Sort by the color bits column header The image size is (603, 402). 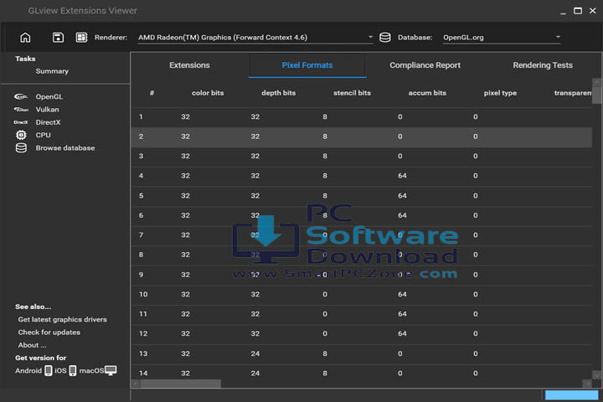pyautogui.click(x=208, y=93)
